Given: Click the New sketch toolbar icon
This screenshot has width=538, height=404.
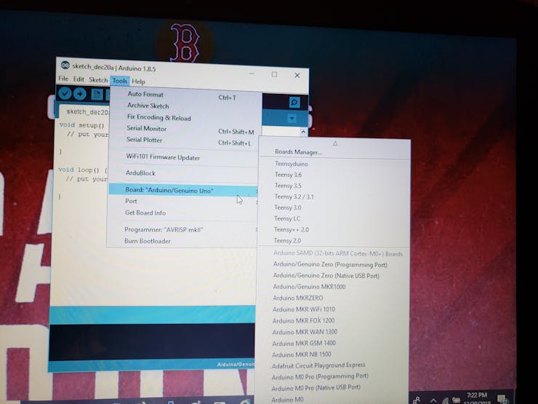Looking at the screenshot, I should [x=97, y=95].
